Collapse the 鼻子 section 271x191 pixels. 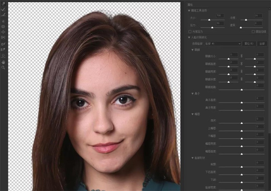[x=192, y=94]
